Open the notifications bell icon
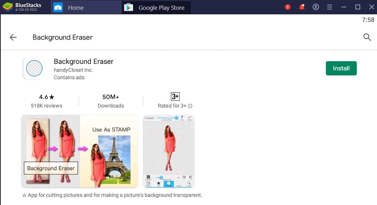The image size is (377, 205). [302, 7]
